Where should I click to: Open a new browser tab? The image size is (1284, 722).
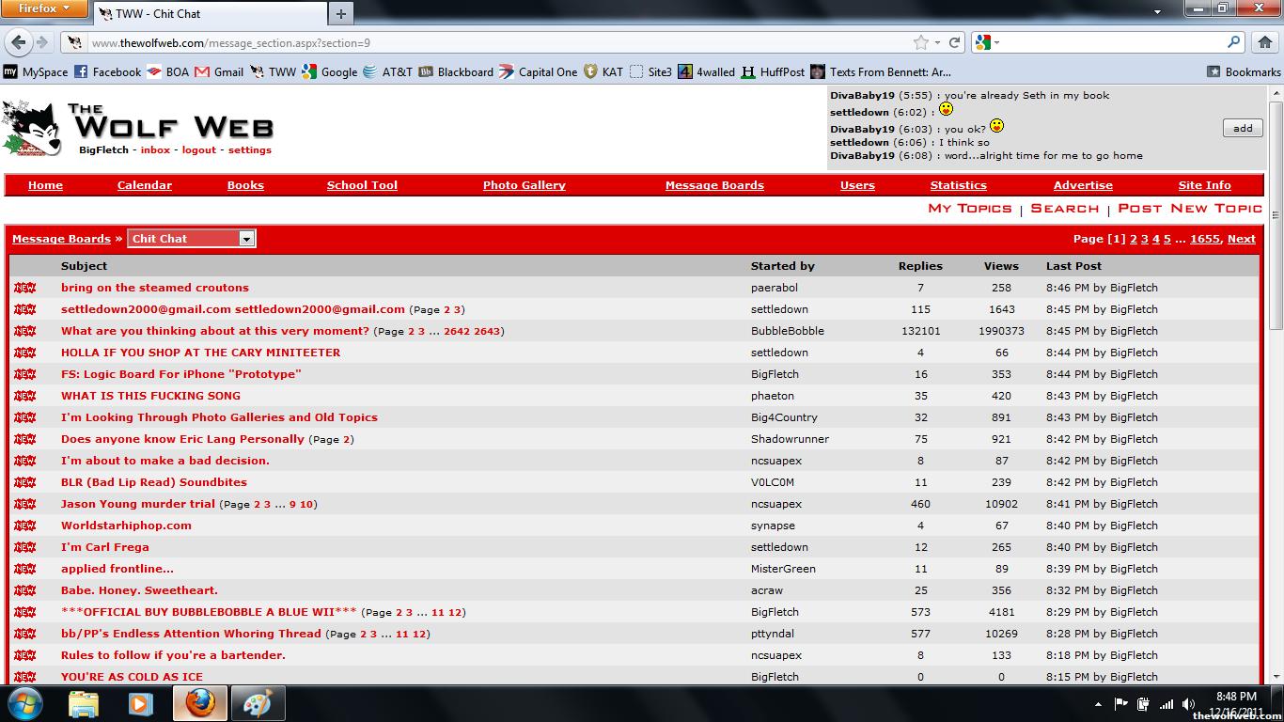(x=340, y=13)
